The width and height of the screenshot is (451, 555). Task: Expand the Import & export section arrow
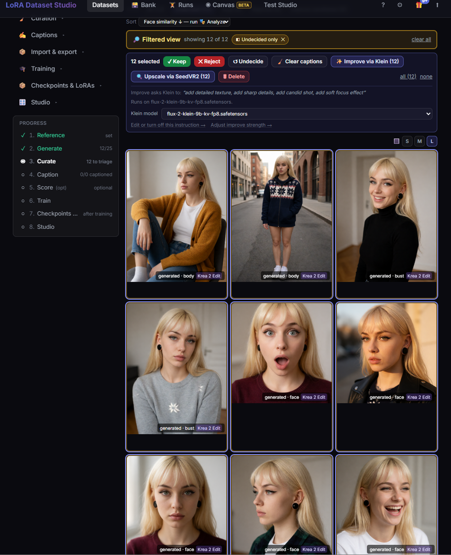pos(83,52)
